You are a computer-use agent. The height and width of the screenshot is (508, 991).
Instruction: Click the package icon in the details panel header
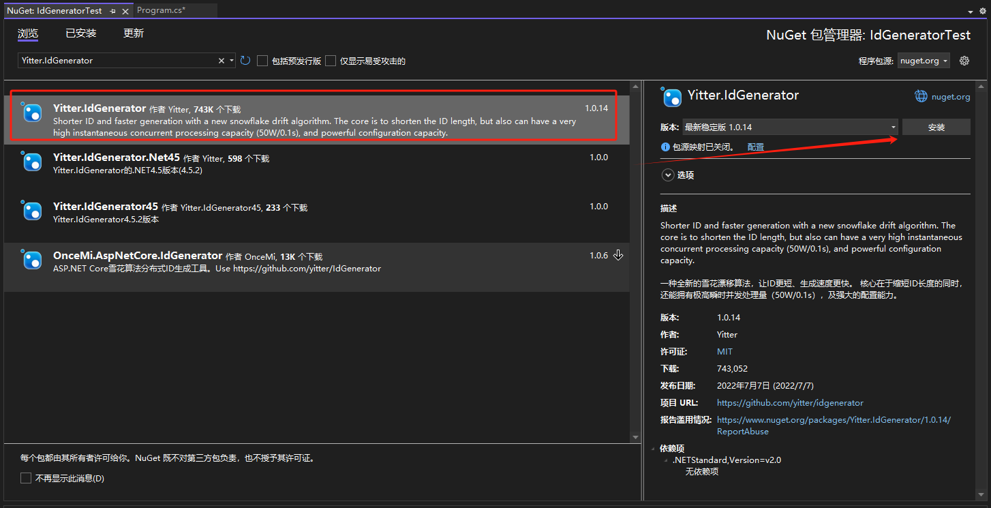click(672, 98)
